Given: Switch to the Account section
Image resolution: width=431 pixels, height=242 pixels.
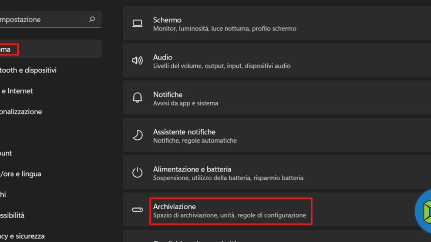Looking at the screenshot, I should pos(7,153).
